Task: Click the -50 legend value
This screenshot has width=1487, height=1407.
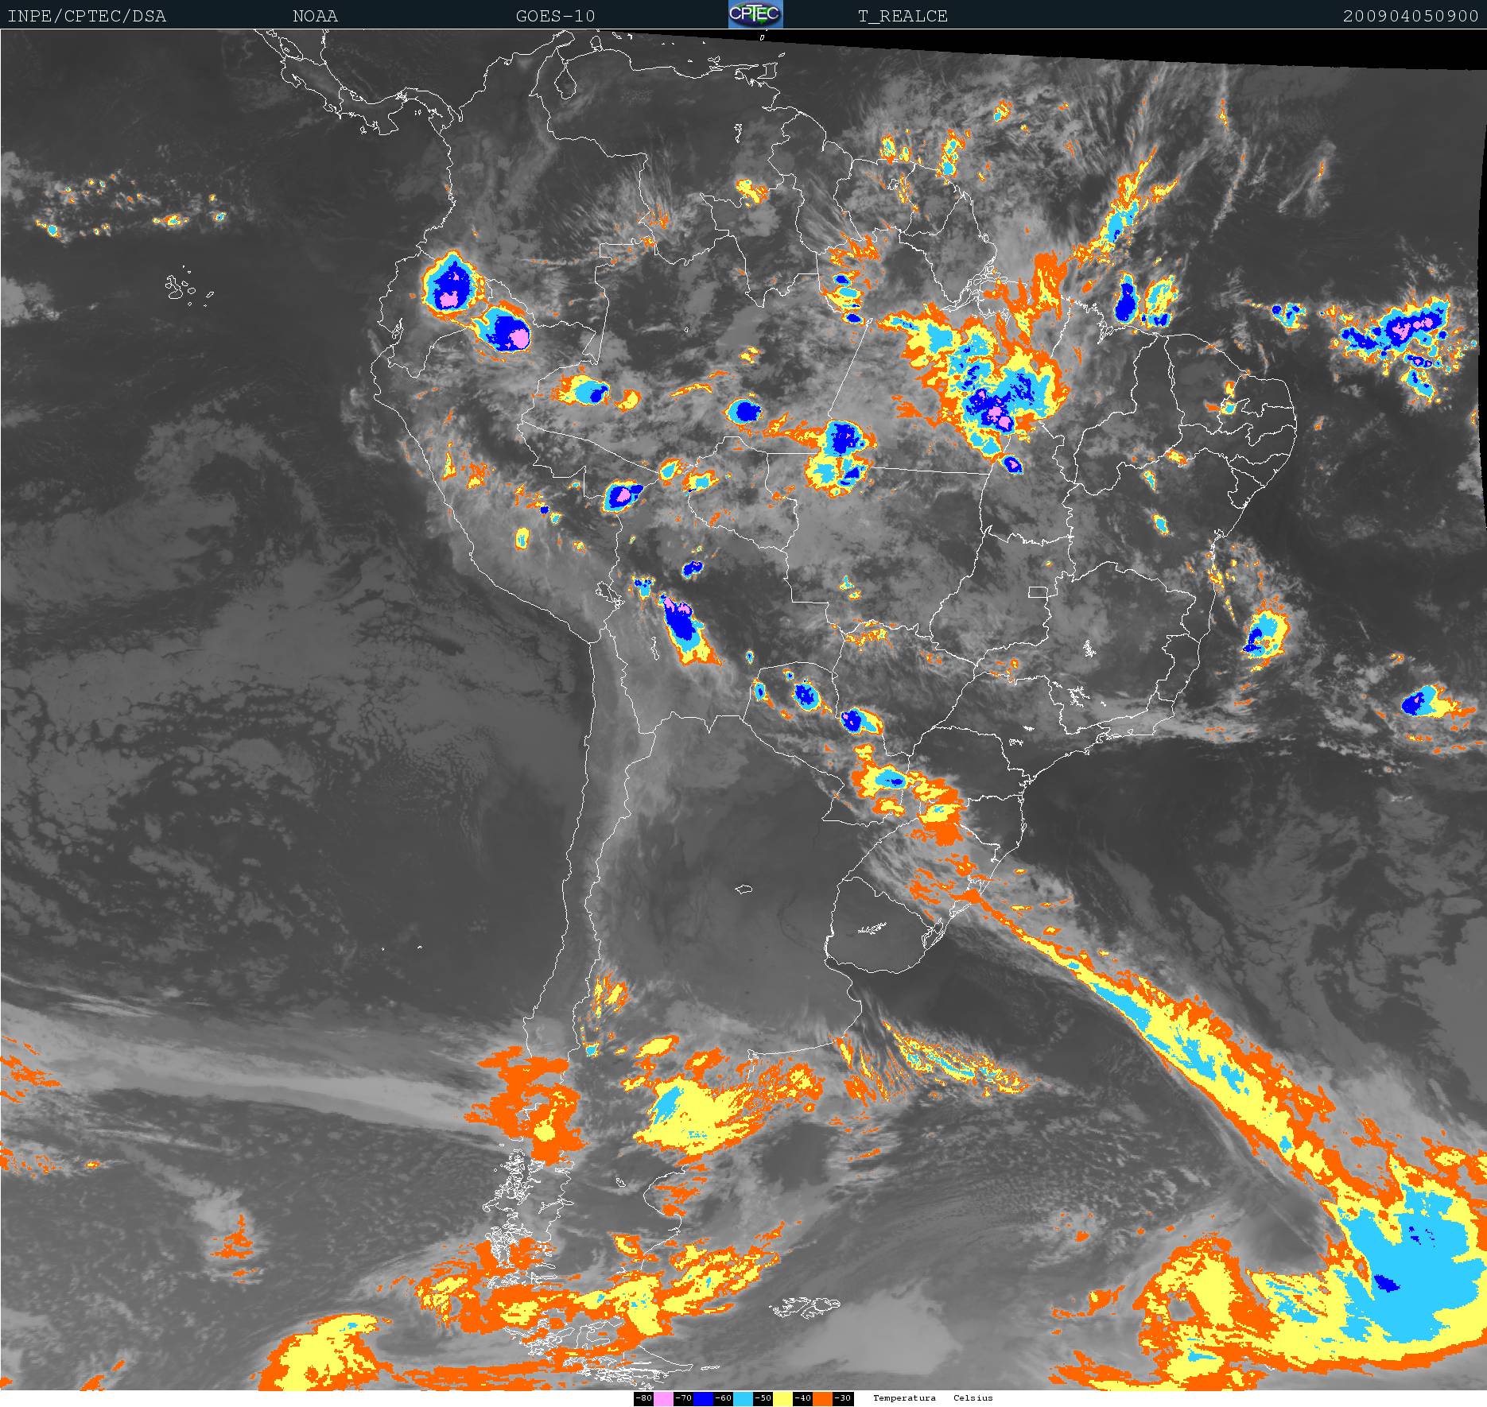Action: point(763,1398)
